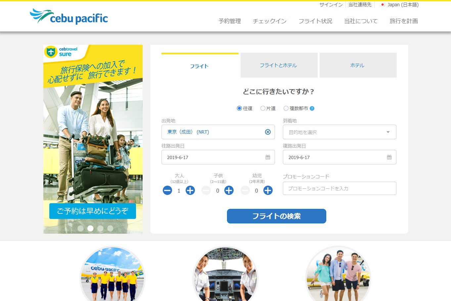Open the Japan (日本語) language selector

pyautogui.click(x=400, y=5)
